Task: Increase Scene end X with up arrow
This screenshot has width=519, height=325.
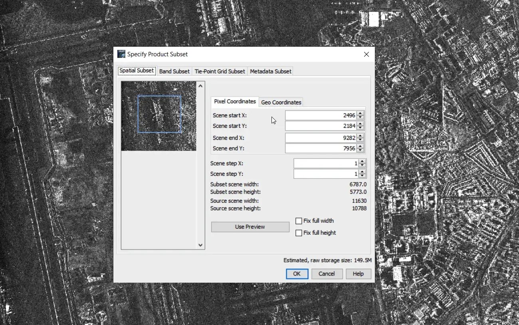Action: pyautogui.click(x=361, y=136)
